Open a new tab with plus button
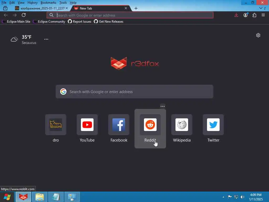This screenshot has height=202, width=269. point(136,8)
